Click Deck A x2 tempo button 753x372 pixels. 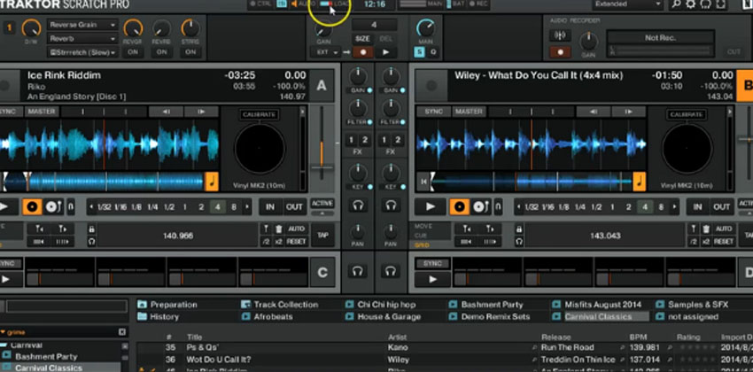[278, 242]
